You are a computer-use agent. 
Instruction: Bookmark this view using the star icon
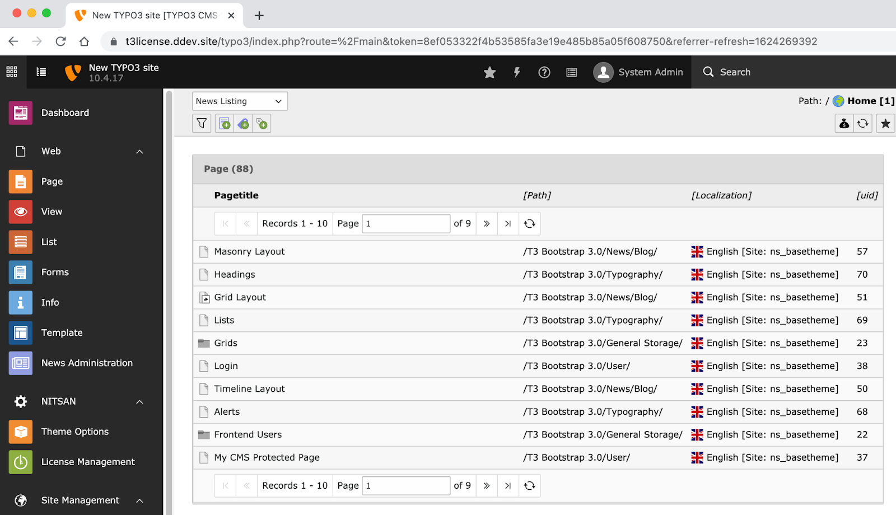[x=885, y=123]
